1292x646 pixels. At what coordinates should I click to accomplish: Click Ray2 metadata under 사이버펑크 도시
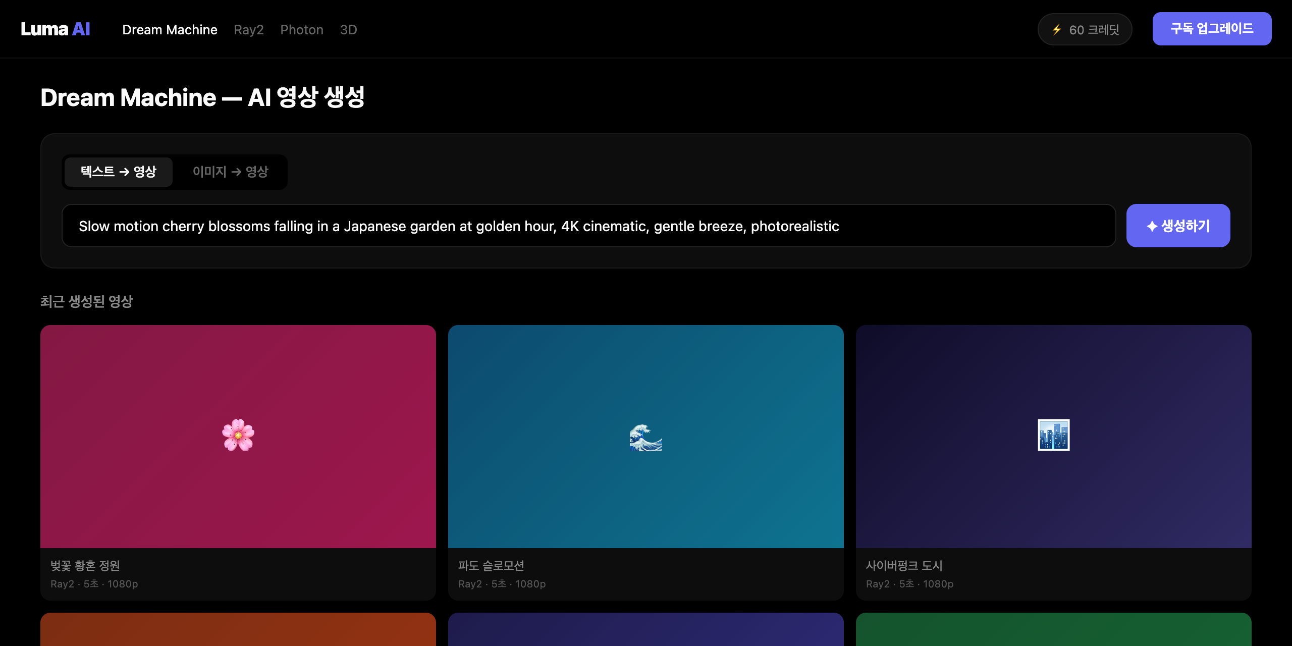[x=910, y=584]
